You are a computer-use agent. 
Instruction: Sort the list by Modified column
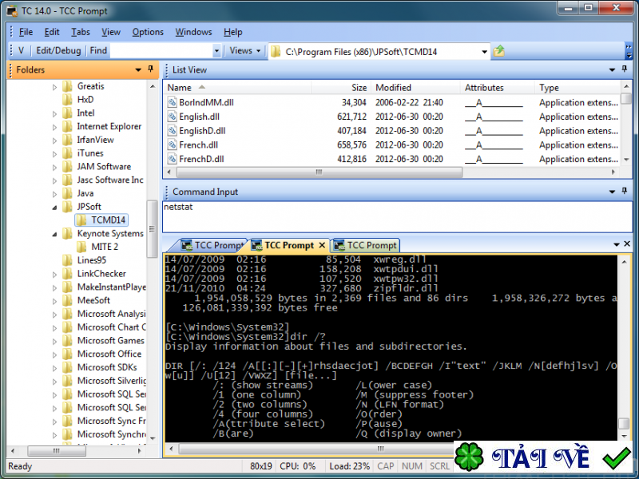point(415,88)
